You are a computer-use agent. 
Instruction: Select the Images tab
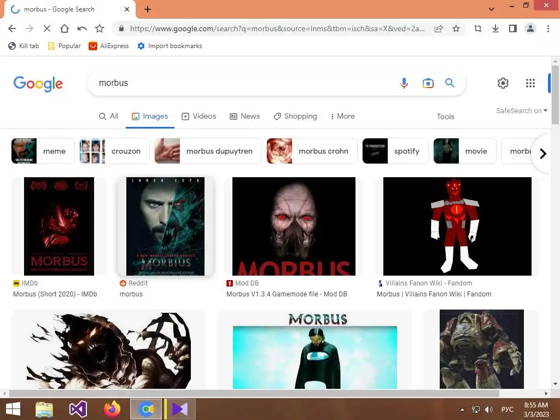coord(150,116)
